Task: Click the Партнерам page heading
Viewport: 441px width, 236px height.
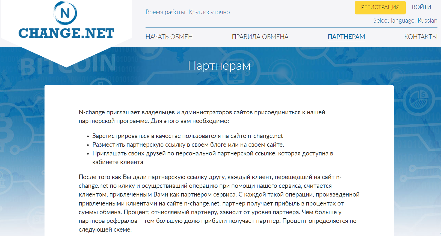Action: [219, 66]
